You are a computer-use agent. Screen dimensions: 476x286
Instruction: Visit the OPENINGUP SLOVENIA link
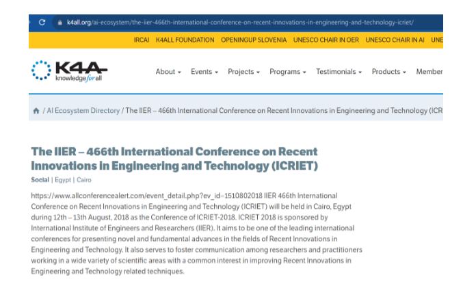tap(254, 40)
